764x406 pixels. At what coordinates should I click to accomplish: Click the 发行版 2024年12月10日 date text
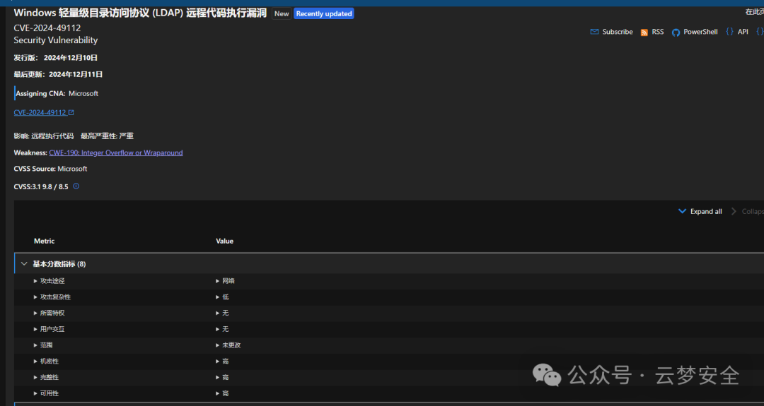pos(56,57)
